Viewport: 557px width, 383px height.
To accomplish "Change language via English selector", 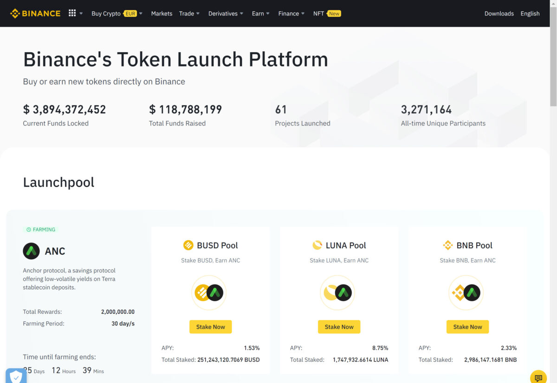I will tap(530, 13).
